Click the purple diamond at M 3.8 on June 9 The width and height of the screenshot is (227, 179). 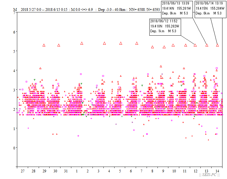pos(162,74)
